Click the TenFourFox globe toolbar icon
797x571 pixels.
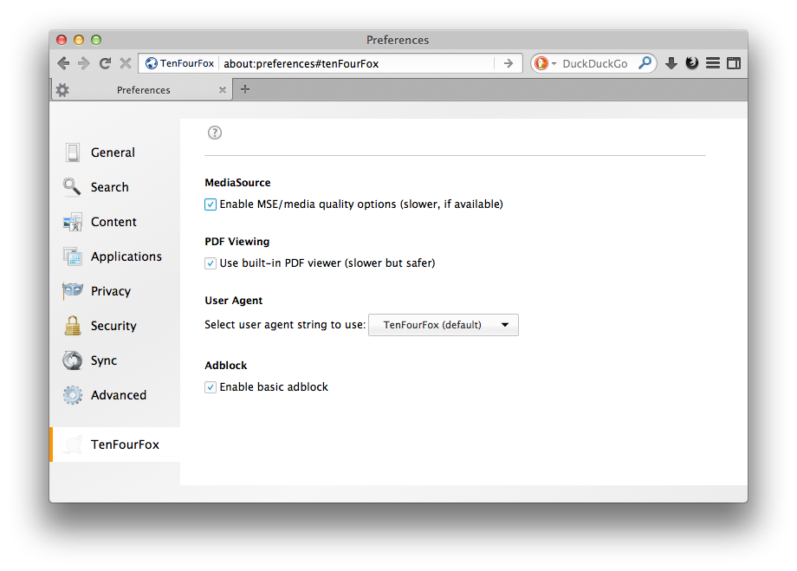pos(692,63)
